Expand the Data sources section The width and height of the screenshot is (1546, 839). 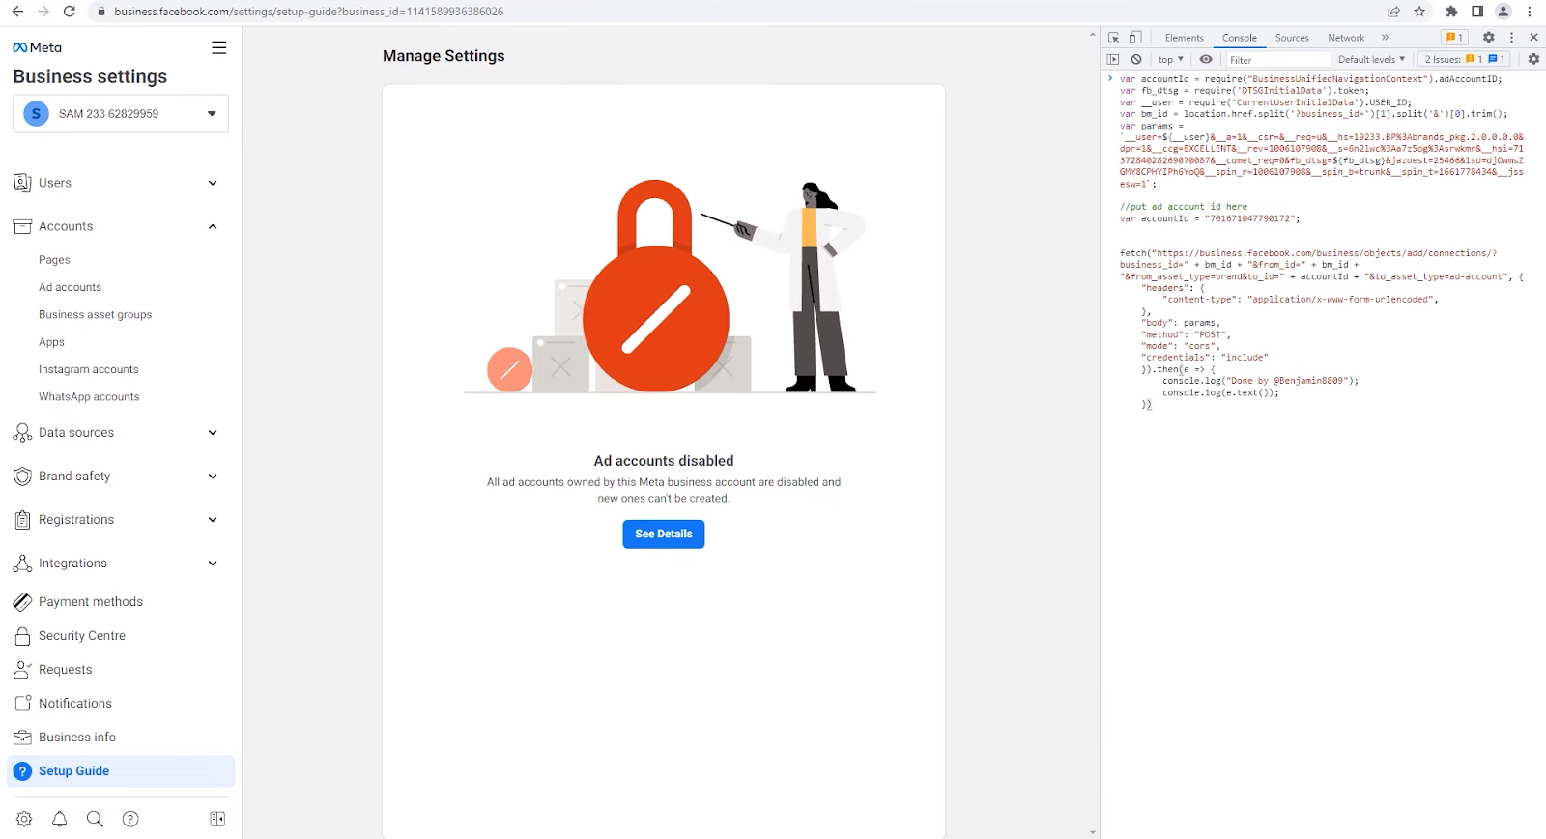click(213, 433)
